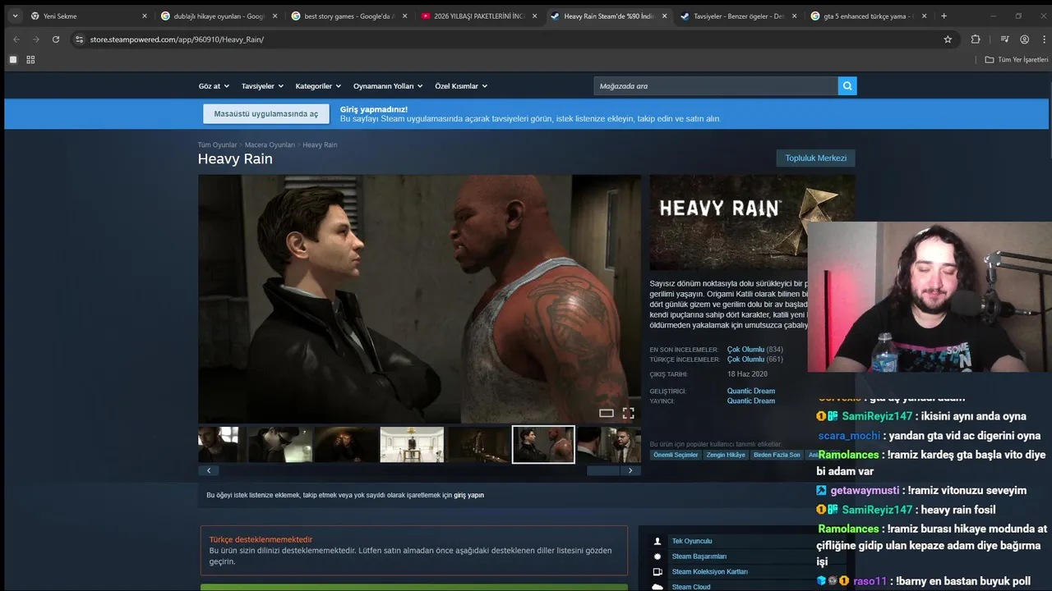Click the main Heavy Rain screenshot image
The height and width of the screenshot is (591, 1052).
tap(419, 299)
